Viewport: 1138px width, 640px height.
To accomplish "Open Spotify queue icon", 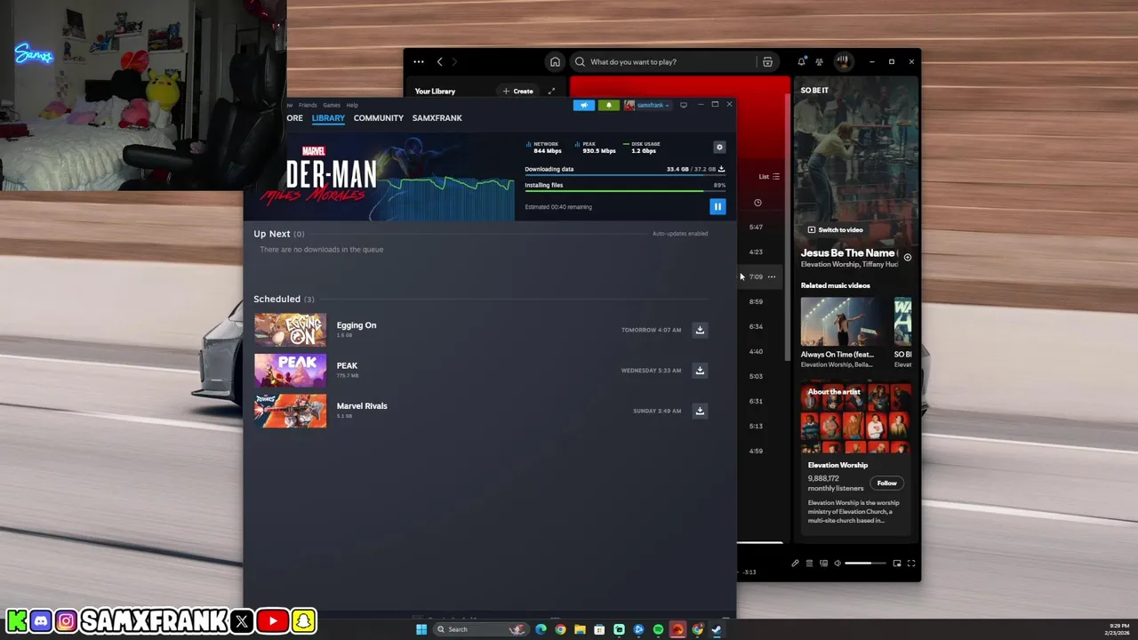I will point(809,564).
